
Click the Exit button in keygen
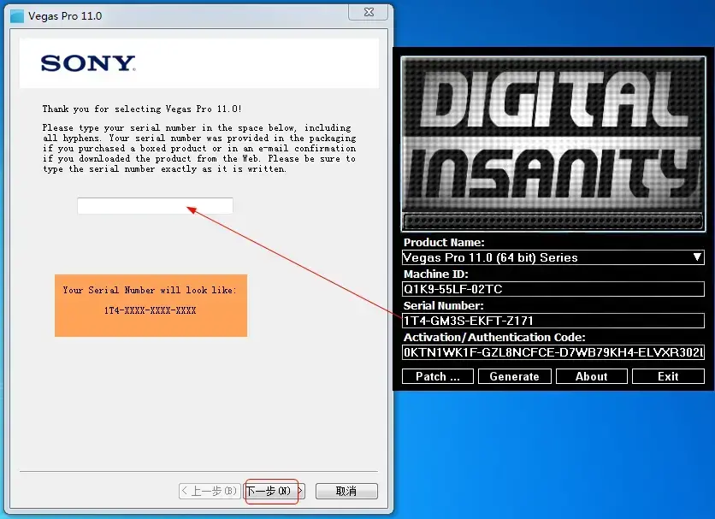point(668,376)
